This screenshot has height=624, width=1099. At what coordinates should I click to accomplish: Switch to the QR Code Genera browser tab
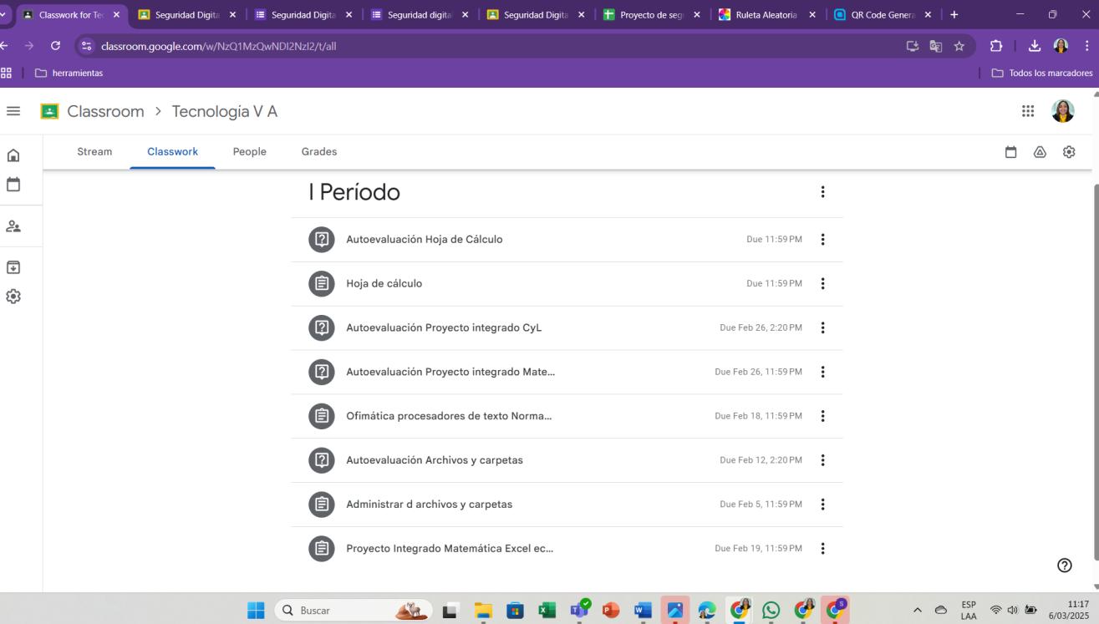tap(884, 15)
